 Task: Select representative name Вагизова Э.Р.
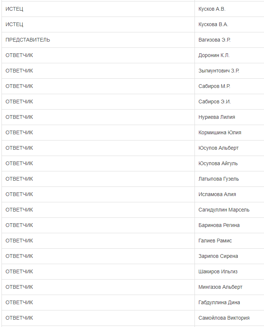pyautogui.click(x=214, y=40)
